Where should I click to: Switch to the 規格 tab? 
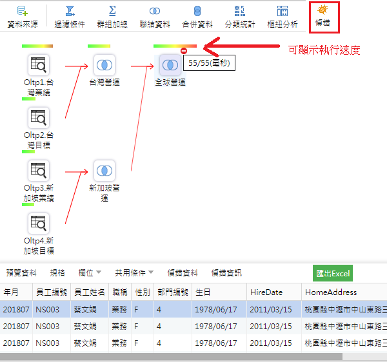[x=57, y=273]
